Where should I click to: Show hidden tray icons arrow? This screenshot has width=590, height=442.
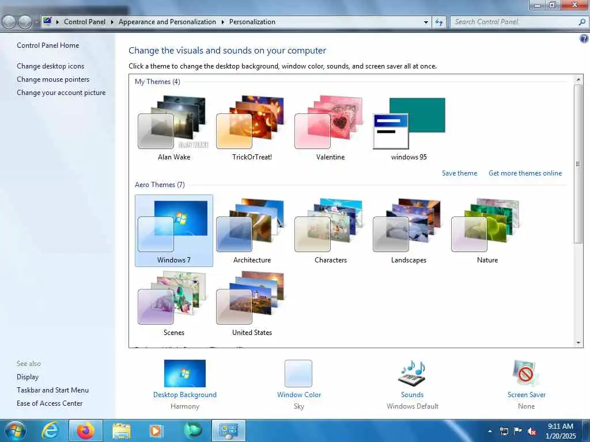click(x=490, y=431)
